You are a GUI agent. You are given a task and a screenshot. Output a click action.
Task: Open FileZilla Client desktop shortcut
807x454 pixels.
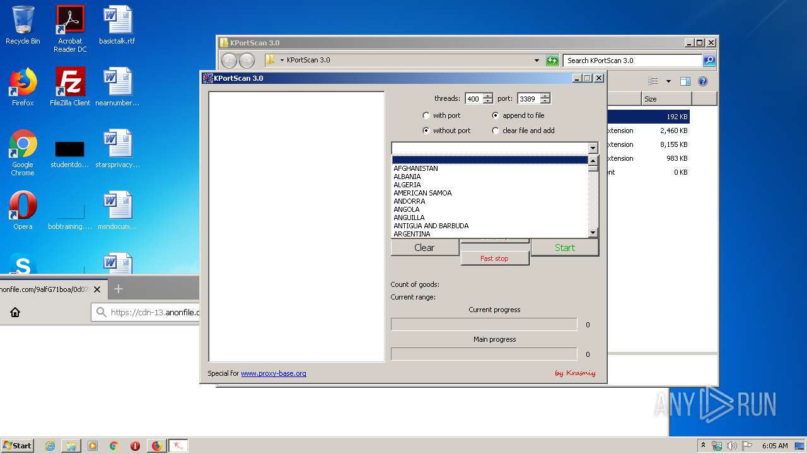70,87
